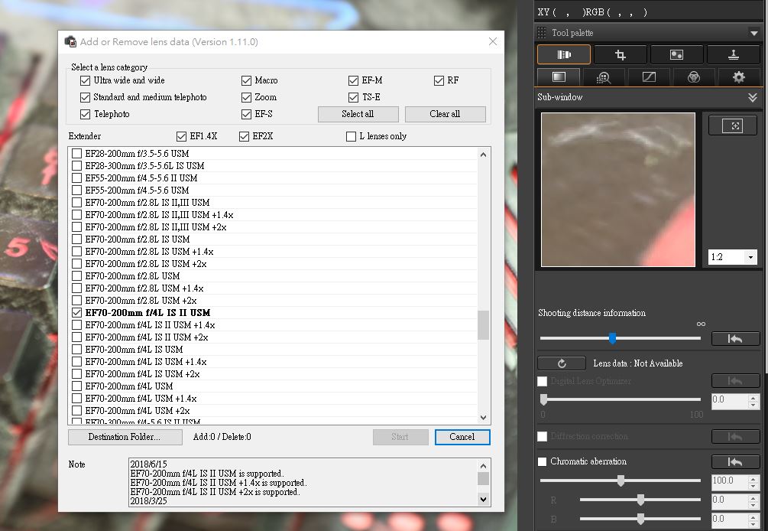Switch to the color adjustment circles tab

pos(694,77)
